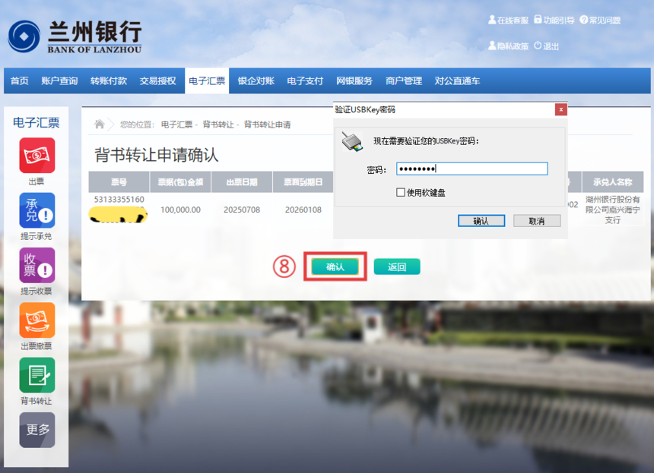This screenshot has width=654, height=473.
Task: Click the 退出 logout link
Action: pyautogui.click(x=546, y=46)
